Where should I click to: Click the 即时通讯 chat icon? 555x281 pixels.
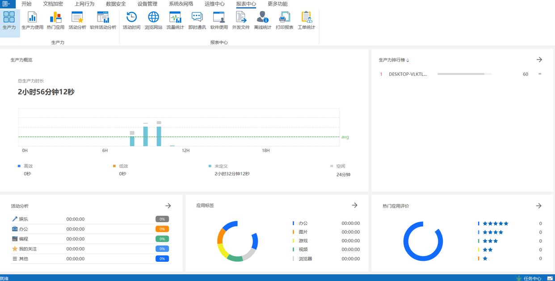point(197,21)
